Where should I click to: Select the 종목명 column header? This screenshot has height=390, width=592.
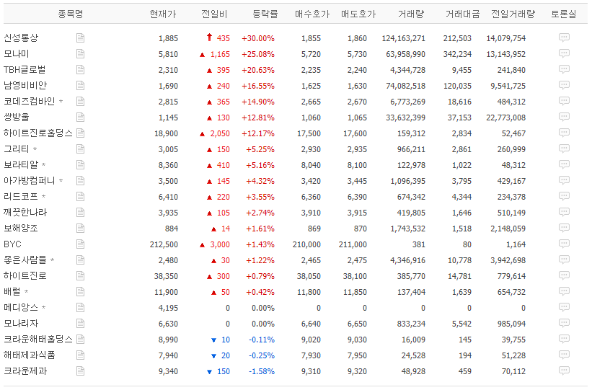(70, 14)
